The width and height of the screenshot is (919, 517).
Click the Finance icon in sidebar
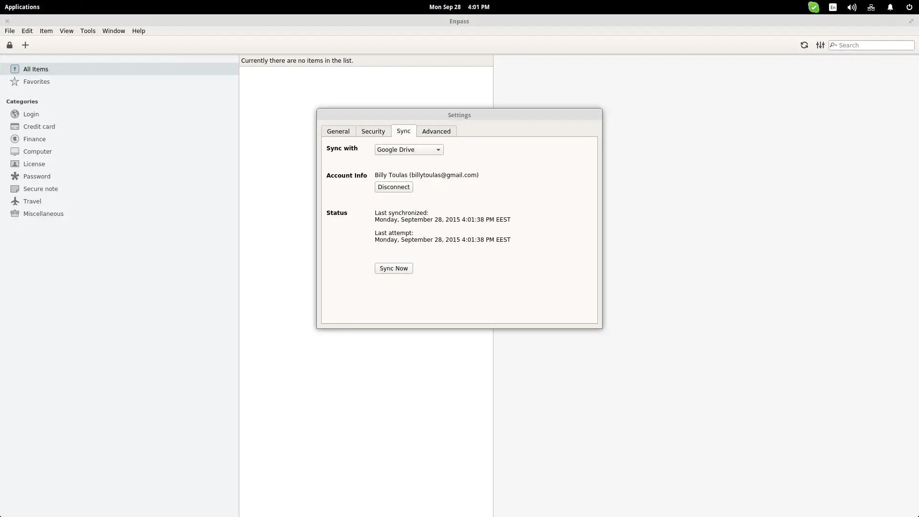15,139
